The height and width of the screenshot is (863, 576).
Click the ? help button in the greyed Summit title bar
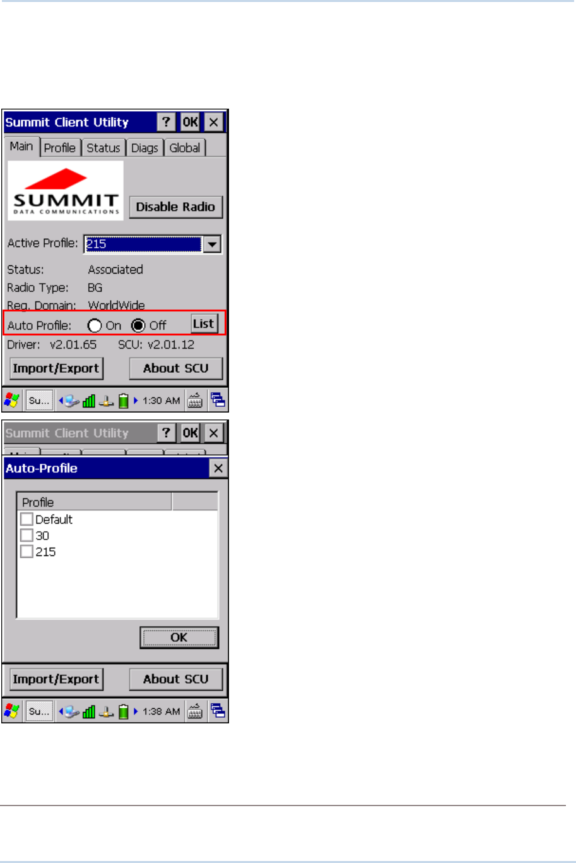(167, 433)
